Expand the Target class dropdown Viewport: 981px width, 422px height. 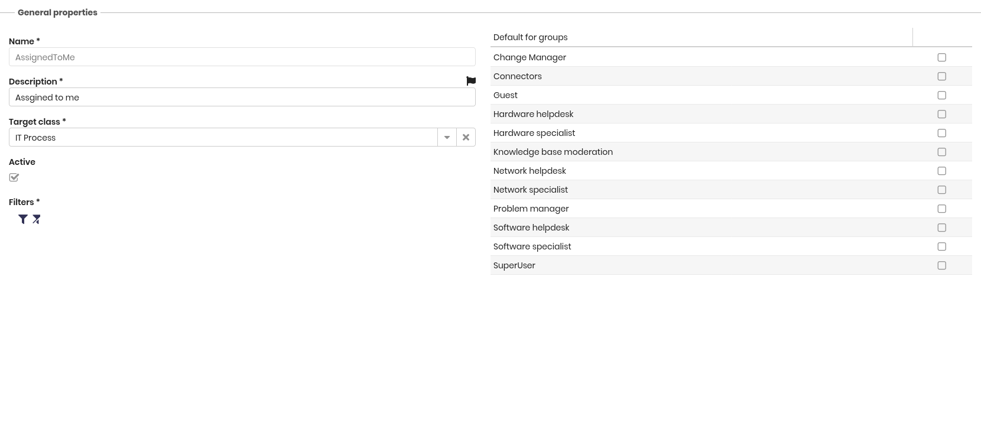(x=447, y=137)
